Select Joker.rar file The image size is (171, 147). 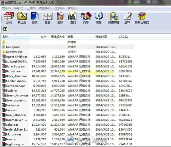(x=68, y=125)
